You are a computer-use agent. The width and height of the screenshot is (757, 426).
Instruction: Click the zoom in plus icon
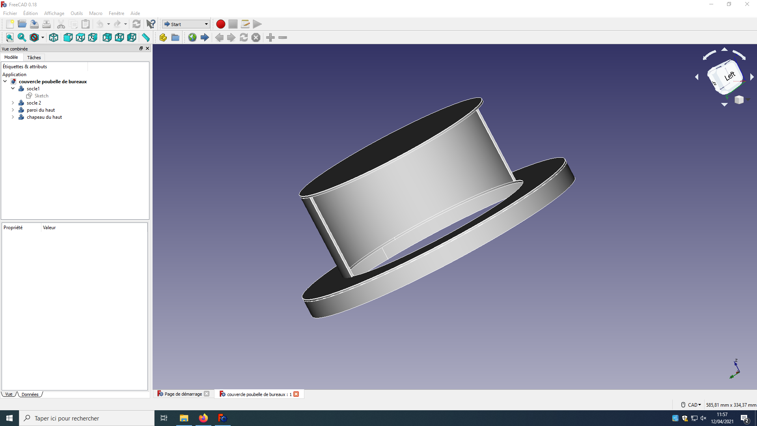point(270,37)
